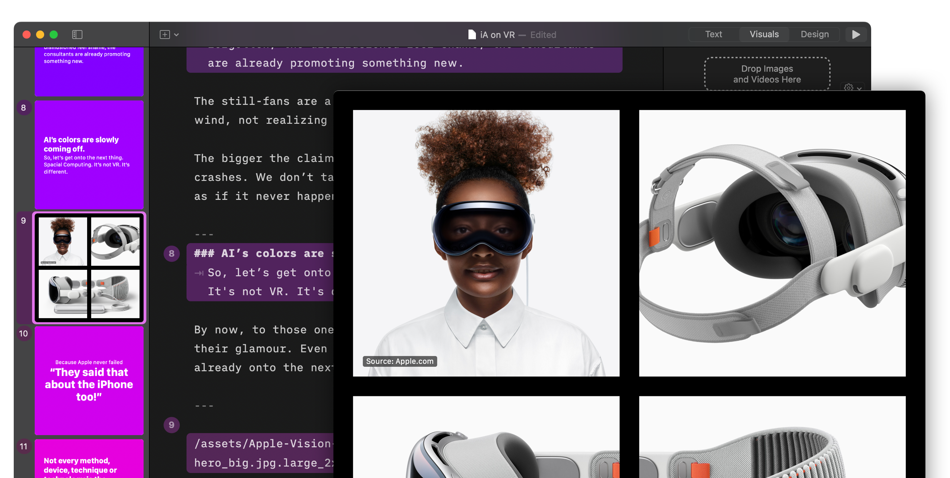Click the Drop Images and Videos Here zone
The width and height of the screenshot is (950, 478).
coord(767,74)
